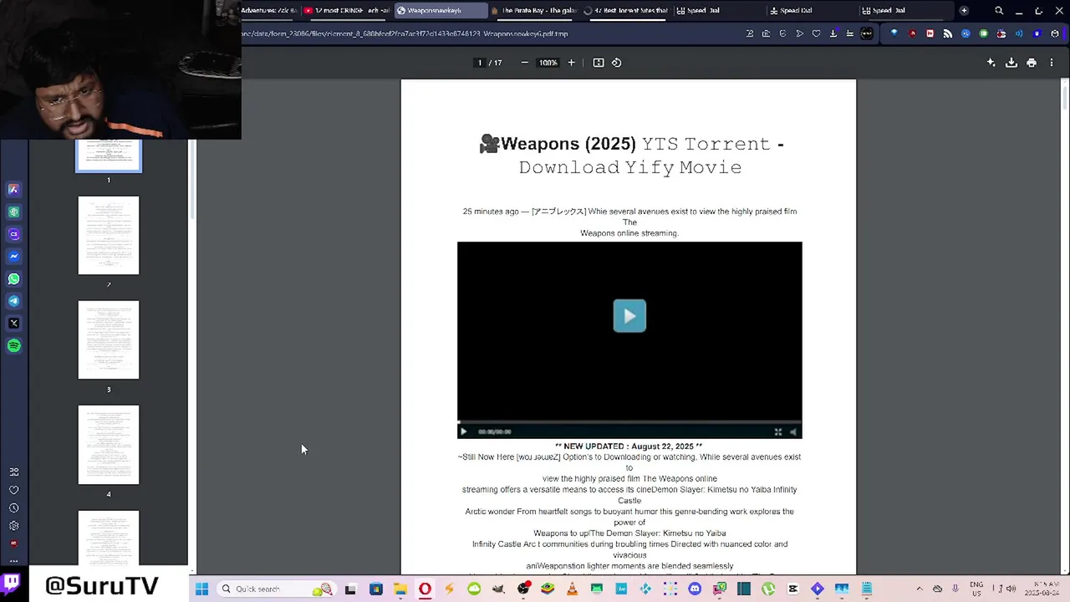
Task: Open Opera sidebar history clock icon
Action: [13, 508]
